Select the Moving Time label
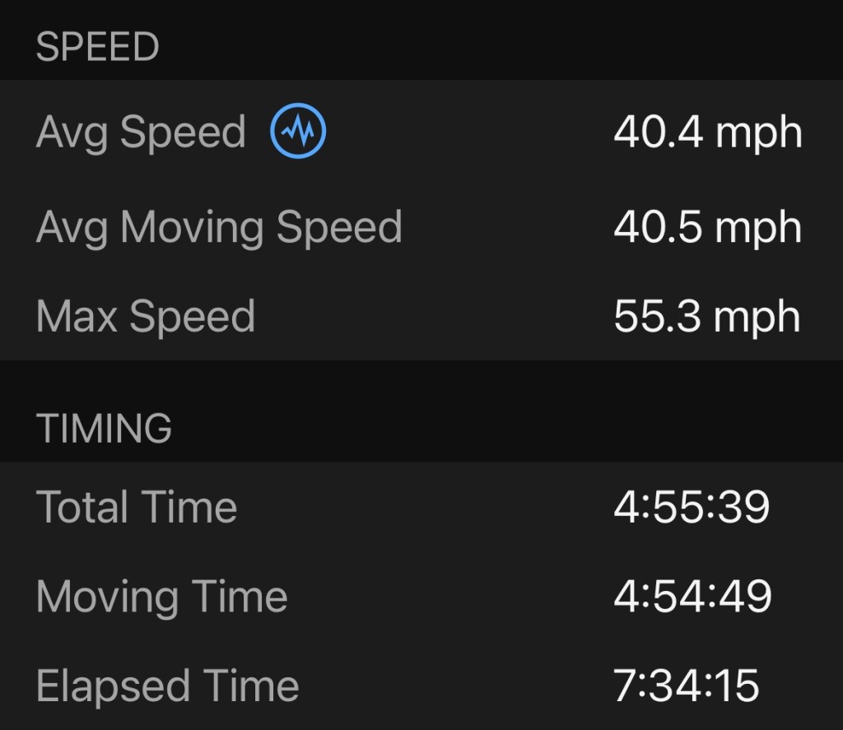The width and height of the screenshot is (843, 730). click(x=162, y=597)
